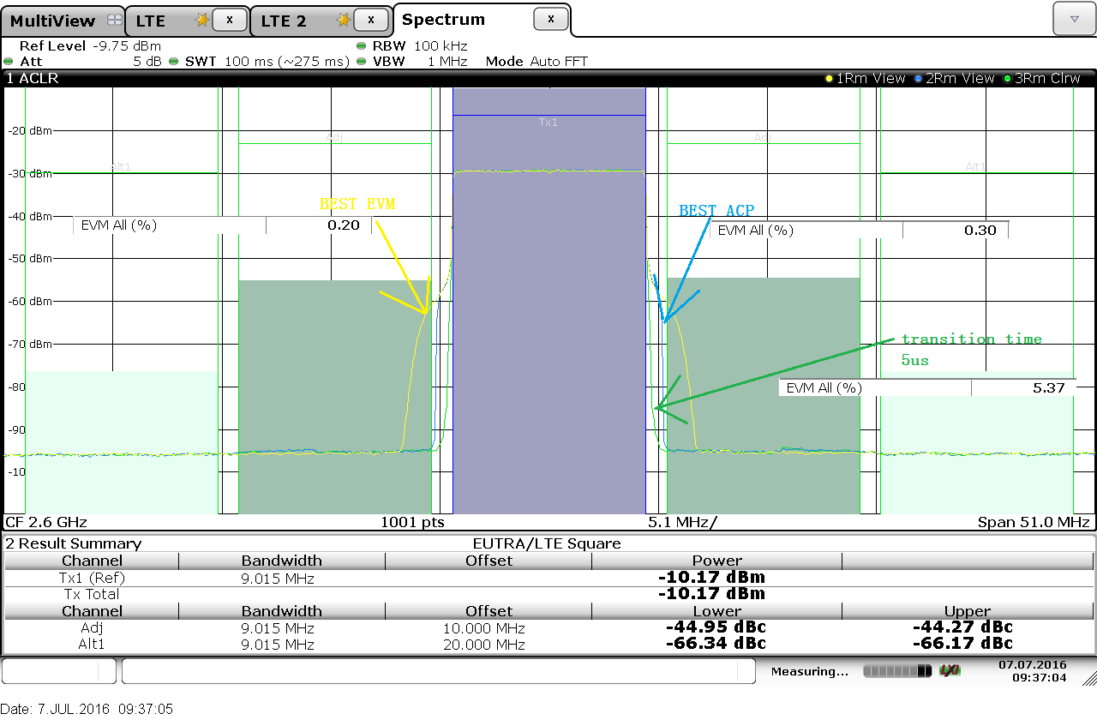Click the 2 Result Summary header
This screenshot has height=720, width=1097.
click(x=73, y=543)
